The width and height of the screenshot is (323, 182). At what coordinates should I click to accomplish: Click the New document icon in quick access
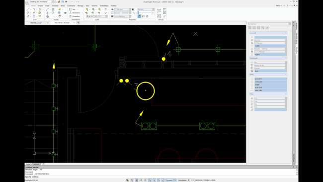56,1
